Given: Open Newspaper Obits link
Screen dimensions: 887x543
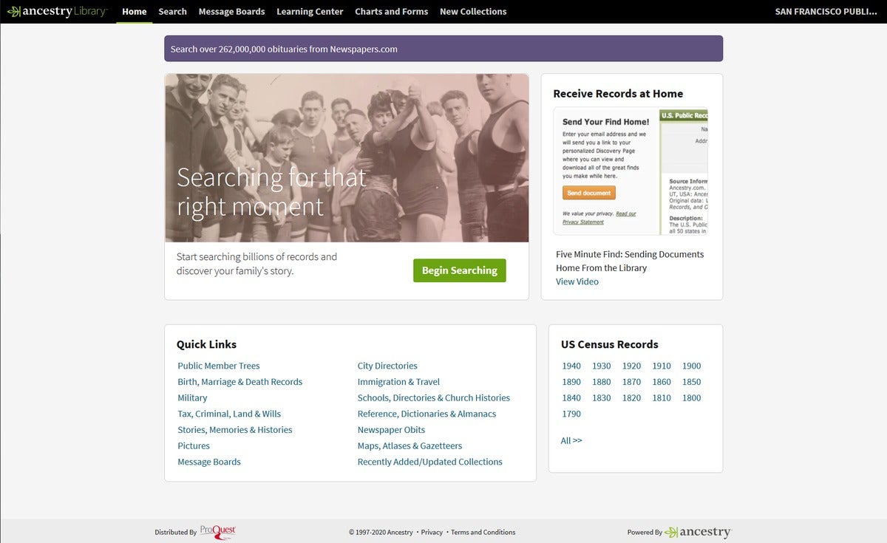Looking at the screenshot, I should (x=392, y=430).
